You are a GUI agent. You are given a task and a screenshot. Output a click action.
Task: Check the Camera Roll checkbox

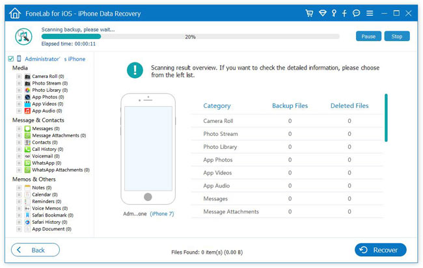[19, 76]
